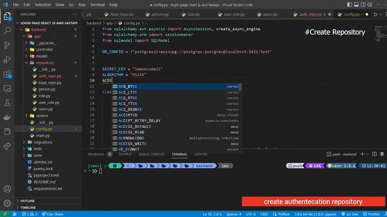This screenshot has height=217, width=387.
Task: Open the File menu
Action: [x=16, y=5]
